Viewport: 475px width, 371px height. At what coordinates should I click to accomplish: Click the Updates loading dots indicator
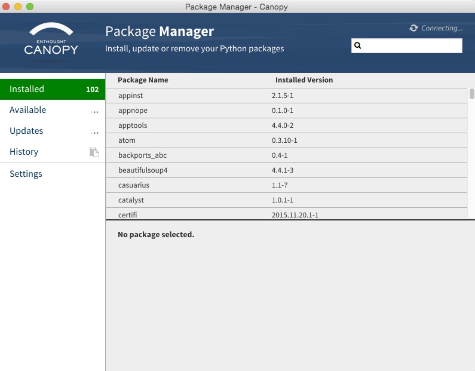pos(94,133)
